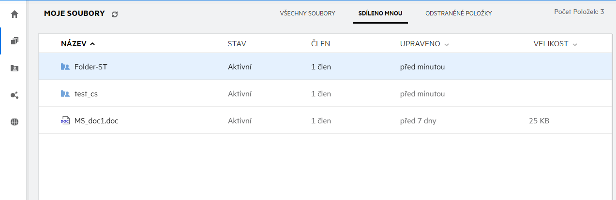This screenshot has width=616, height=200.
Task: Click the MS_doc1.doc document icon
Action: pos(65,121)
